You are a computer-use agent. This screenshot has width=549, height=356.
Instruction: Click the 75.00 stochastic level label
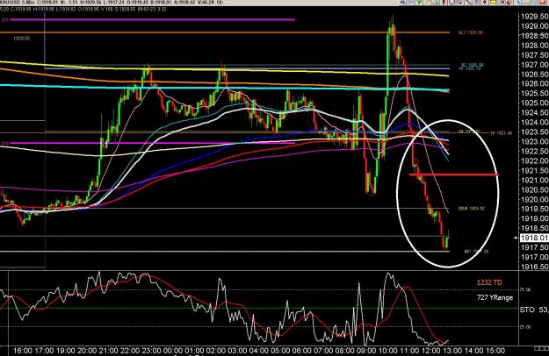[x=524, y=289]
